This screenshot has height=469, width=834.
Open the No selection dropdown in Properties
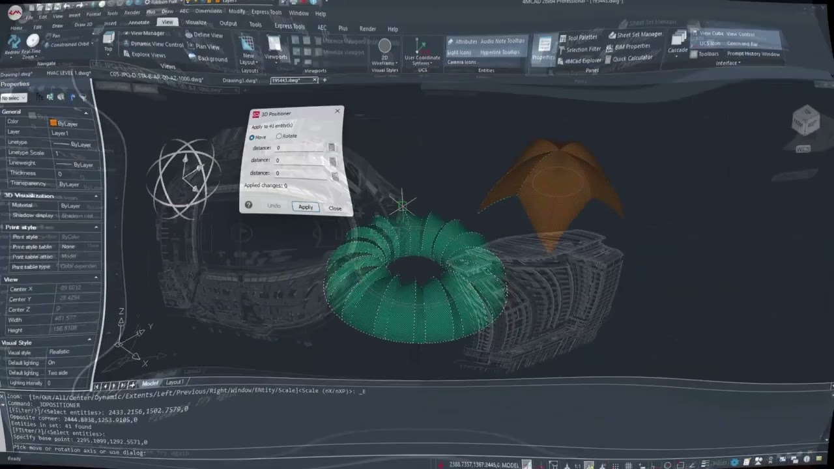[13, 98]
